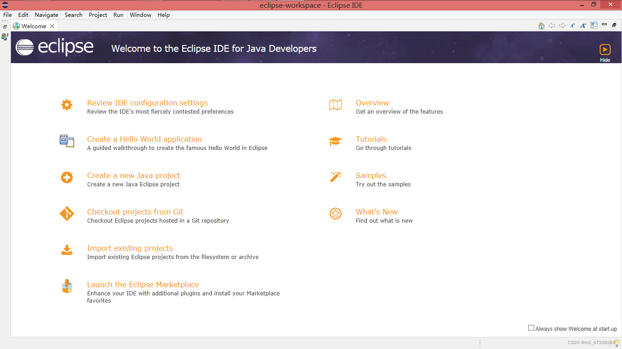The width and height of the screenshot is (622, 349).
Task: Click the Home icon in Welcome toolbar
Action: pyautogui.click(x=541, y=26)
